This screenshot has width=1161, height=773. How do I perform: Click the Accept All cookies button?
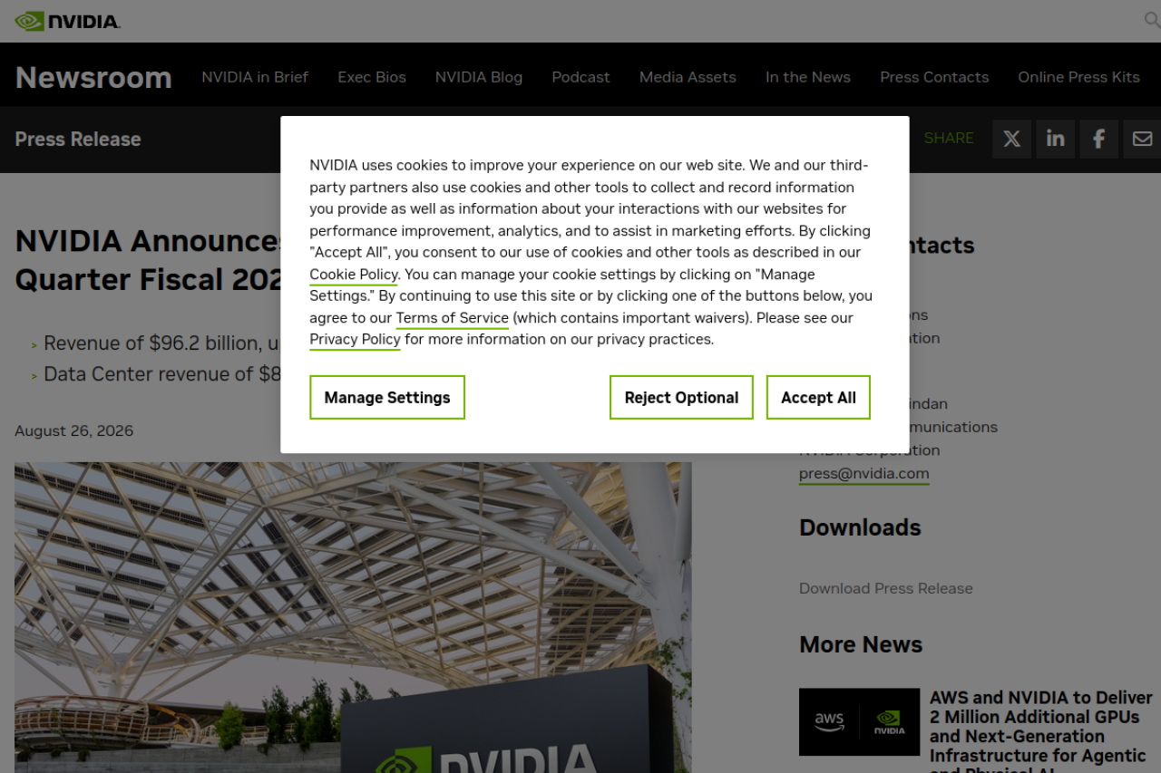[x=818, y=398]
